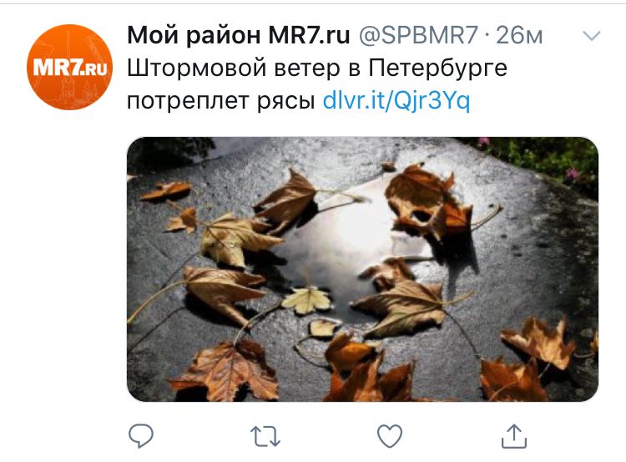Tap the small yellow leaf in photo
The width and height of the screenshot is (626, 462).
pos(307,300)
